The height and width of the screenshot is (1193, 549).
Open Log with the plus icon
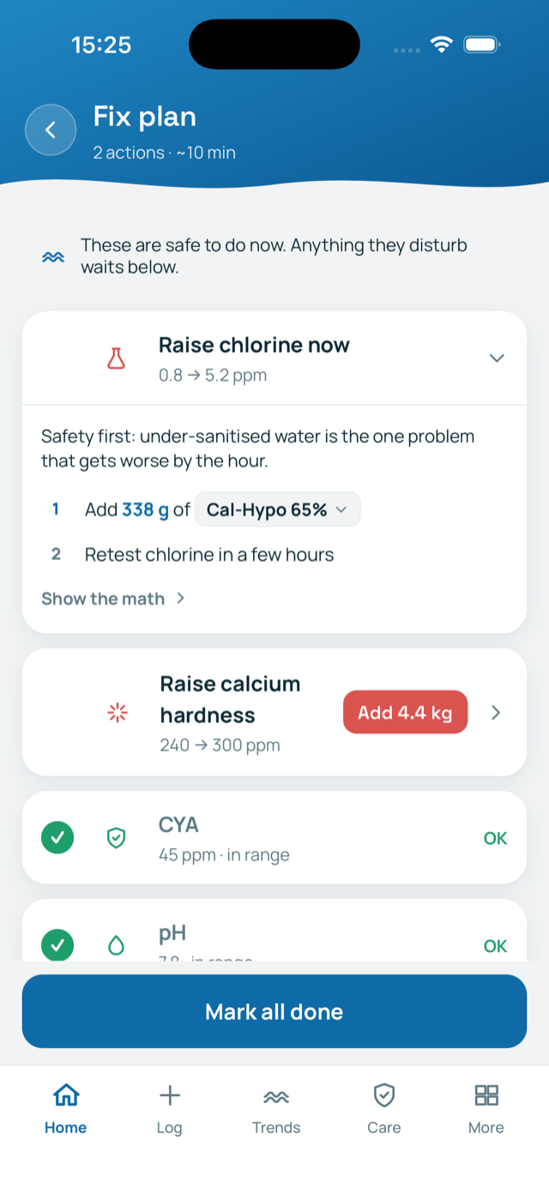(x=170, y=1095)
